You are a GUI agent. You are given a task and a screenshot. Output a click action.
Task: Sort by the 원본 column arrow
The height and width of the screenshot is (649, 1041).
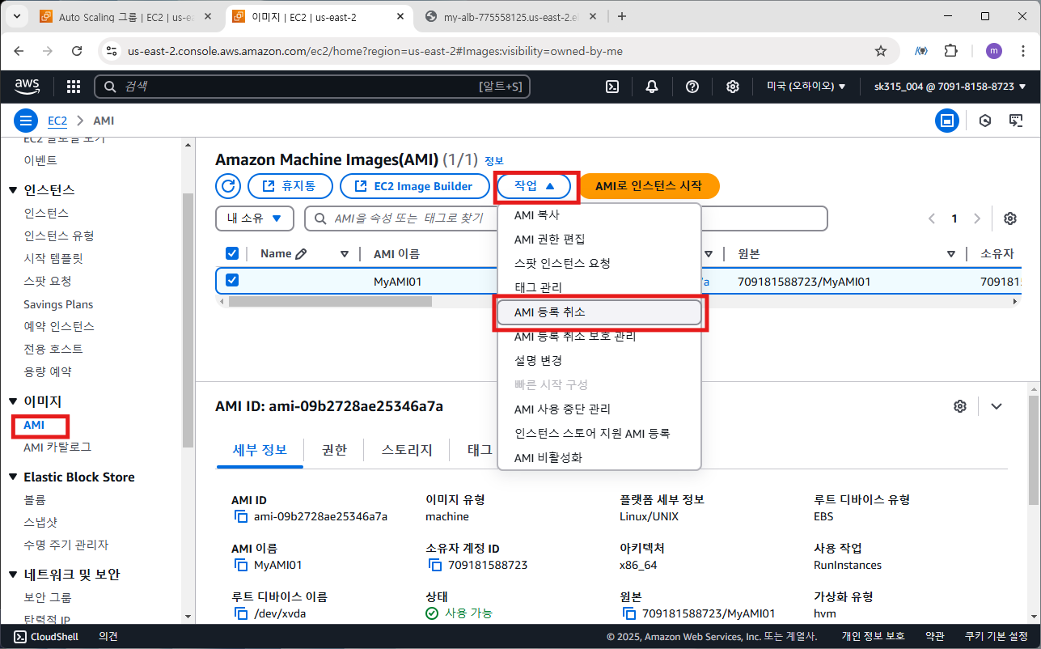tap(951, 254)
